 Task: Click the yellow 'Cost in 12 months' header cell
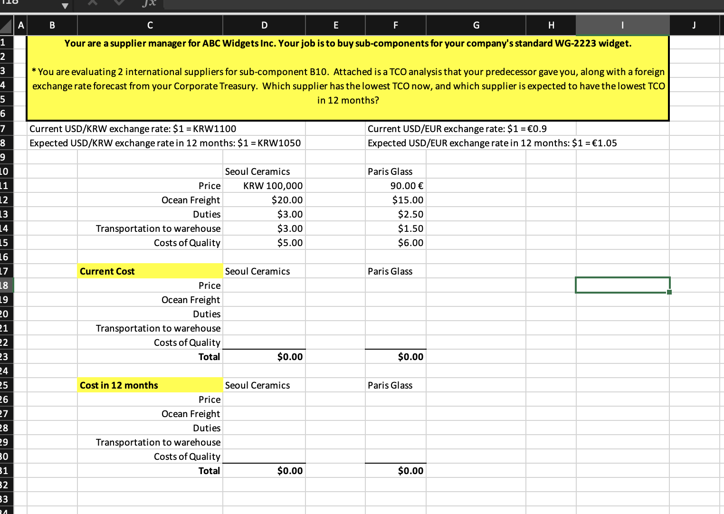150,385
